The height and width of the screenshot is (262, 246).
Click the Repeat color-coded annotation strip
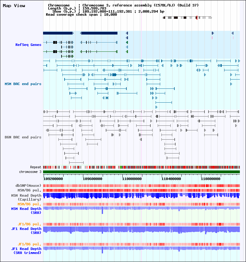[x=141, y=167]
